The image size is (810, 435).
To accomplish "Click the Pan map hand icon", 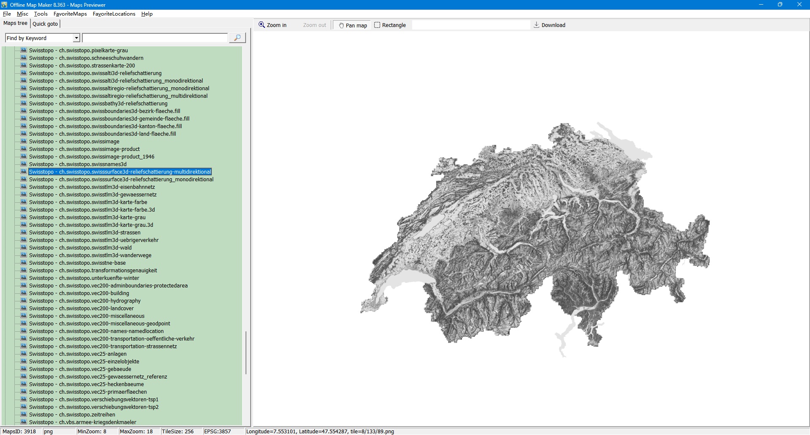I will pos(341,25).
